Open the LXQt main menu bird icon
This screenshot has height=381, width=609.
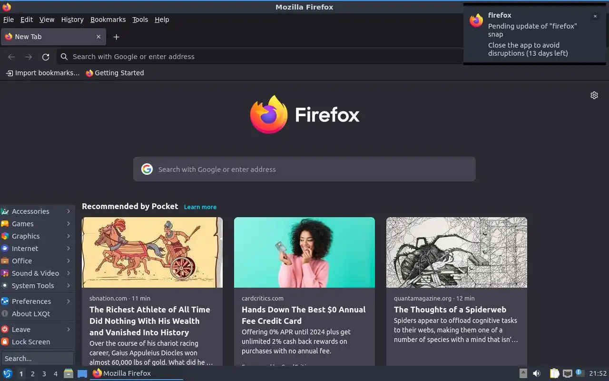click(x=7, y=373)
